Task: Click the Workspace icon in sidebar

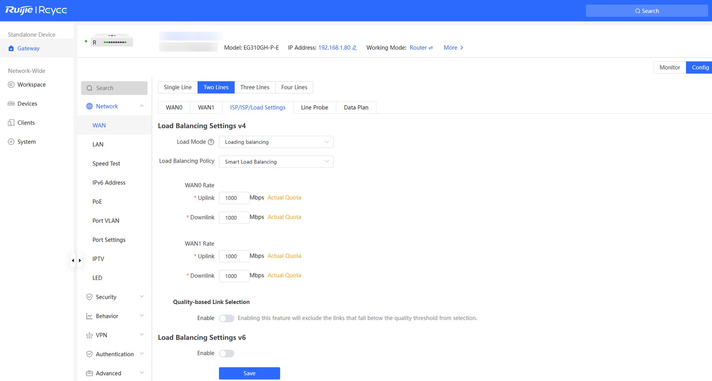Action: [x=11, y=84]
